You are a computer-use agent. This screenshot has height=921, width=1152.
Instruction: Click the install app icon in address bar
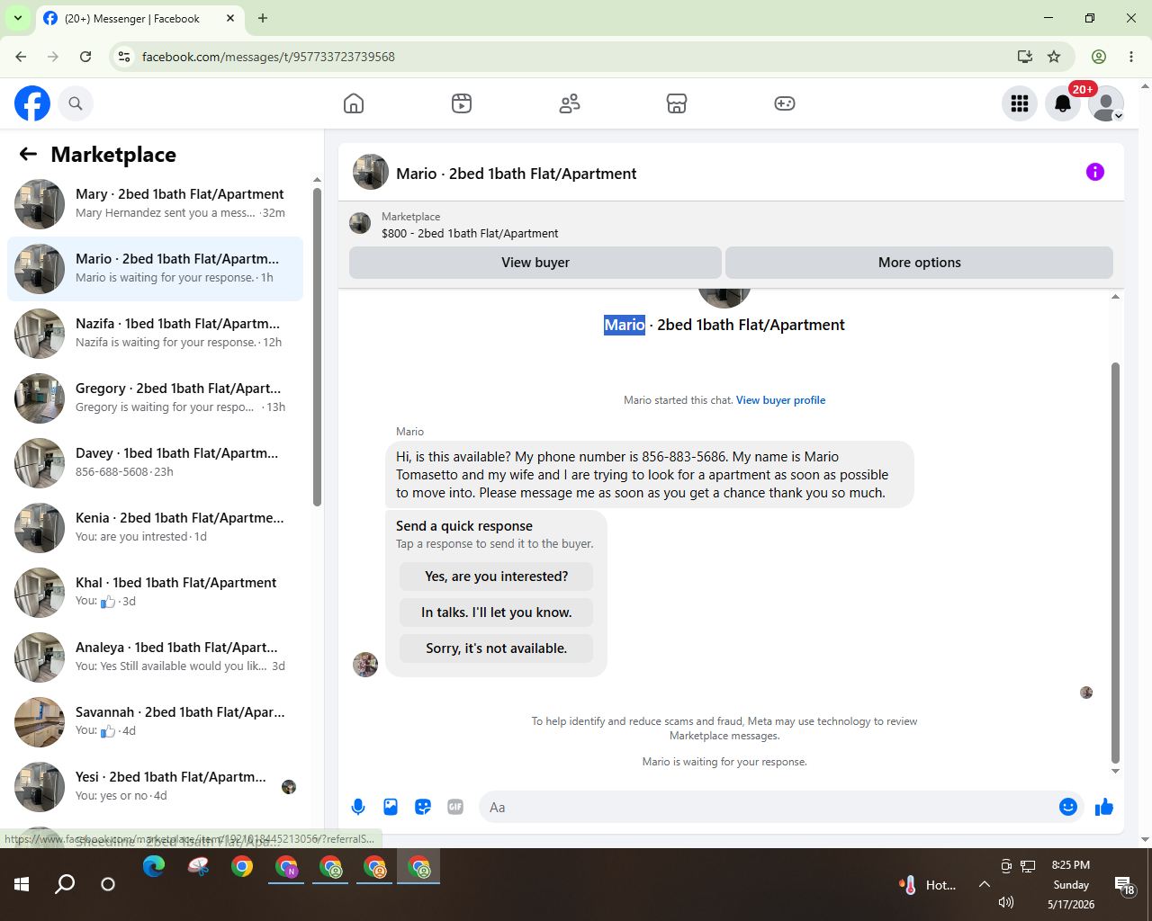[1024, 57]
